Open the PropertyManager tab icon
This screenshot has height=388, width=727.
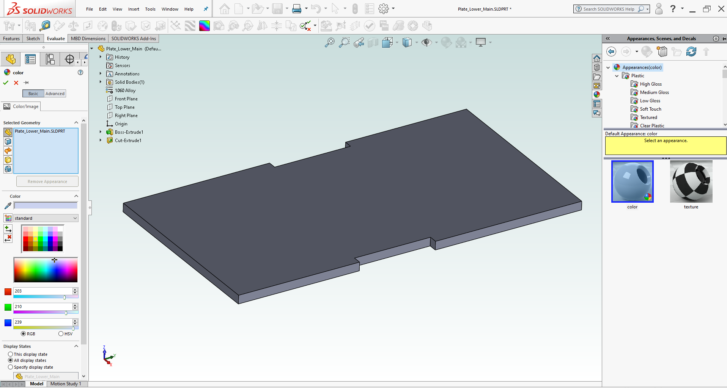30,59
